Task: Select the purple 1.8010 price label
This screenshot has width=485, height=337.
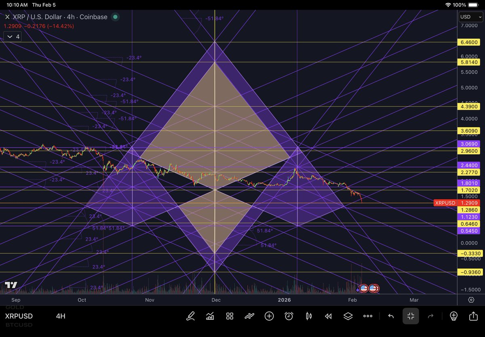Action: coord(469,183)
